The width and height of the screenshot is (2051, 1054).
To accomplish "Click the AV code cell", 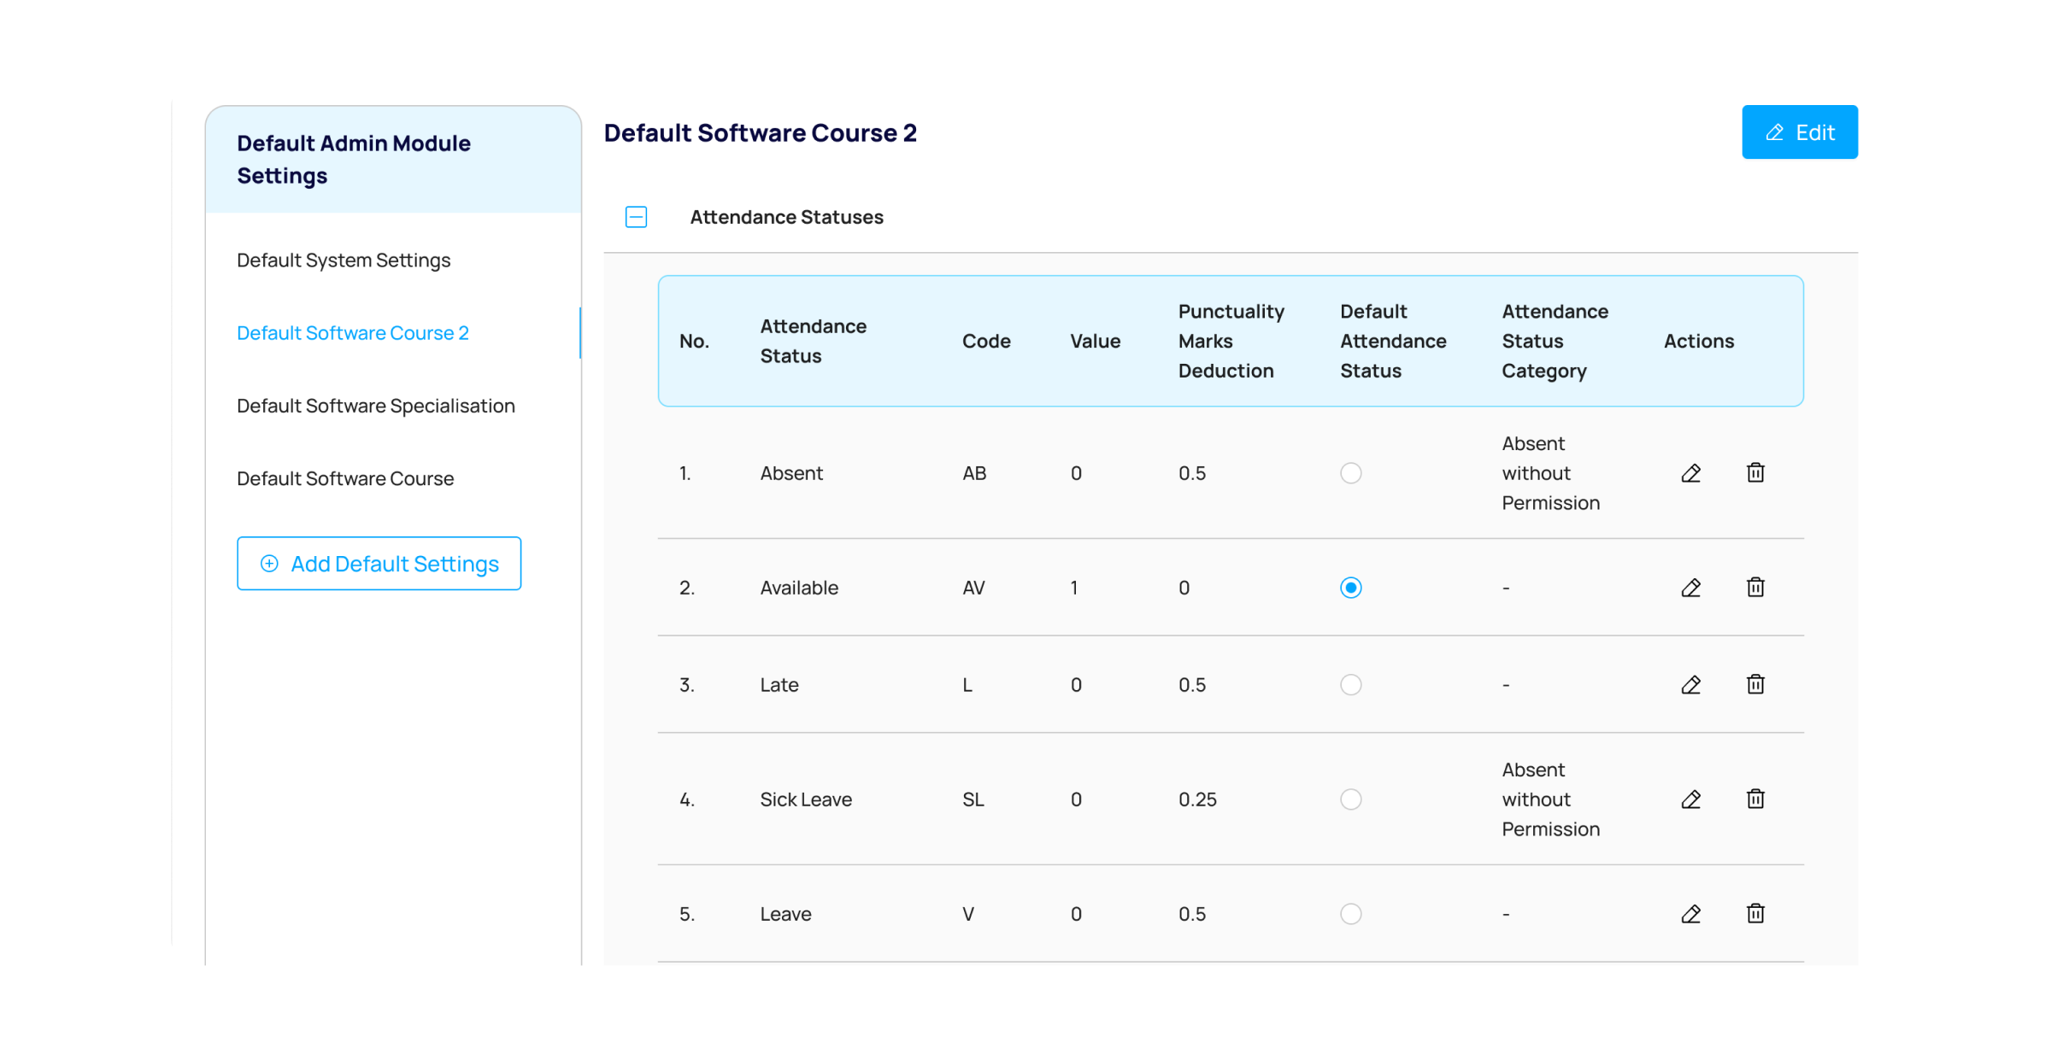I will click(973, 588).
